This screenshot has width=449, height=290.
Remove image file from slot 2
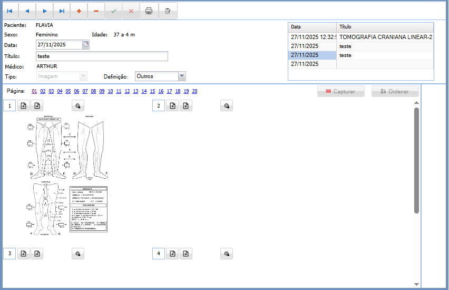186,106
